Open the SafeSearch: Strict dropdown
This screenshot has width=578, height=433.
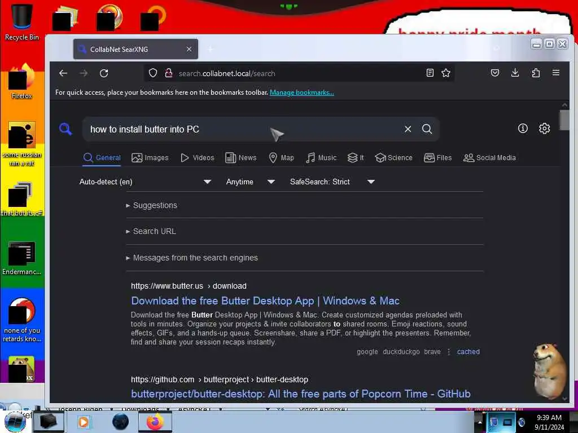coord(332,182)
